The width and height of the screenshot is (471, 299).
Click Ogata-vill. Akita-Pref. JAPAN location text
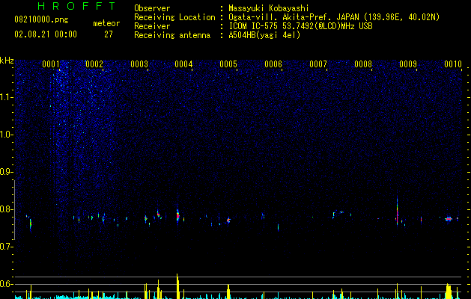[x=334, y=17]
